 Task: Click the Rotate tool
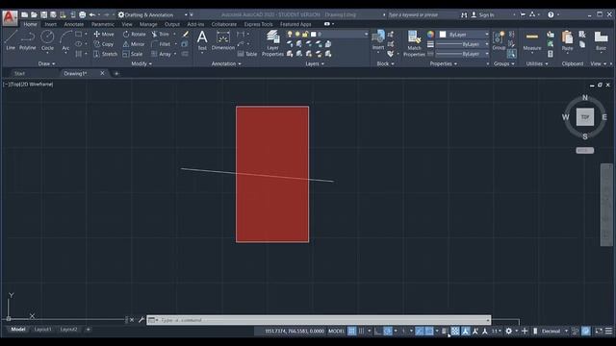tap(134, 35)
